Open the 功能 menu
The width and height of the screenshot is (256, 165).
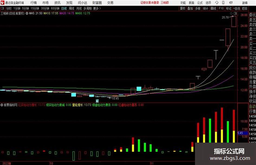click(183, 3)
